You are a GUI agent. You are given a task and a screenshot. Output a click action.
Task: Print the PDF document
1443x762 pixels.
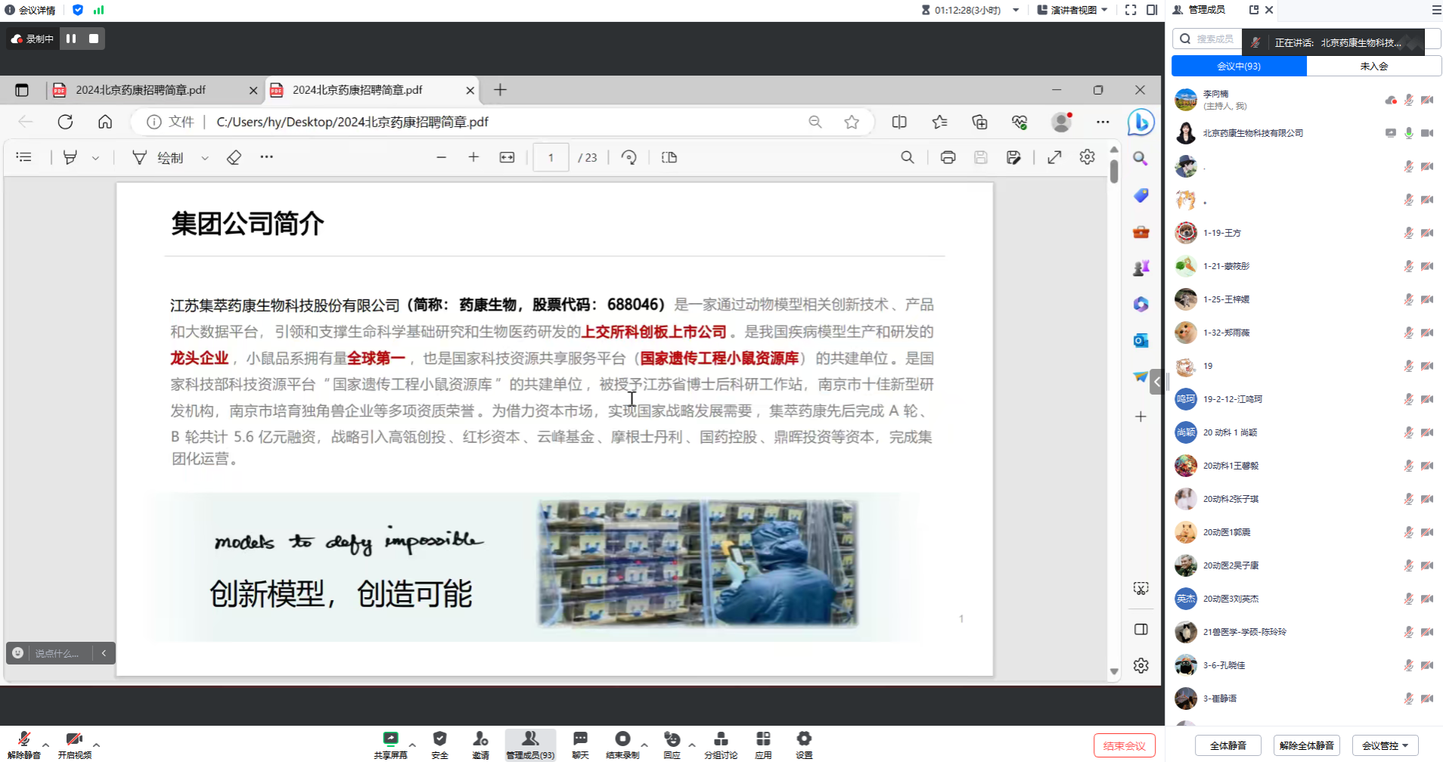(x=948, y=157)
